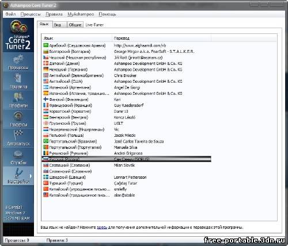Open the Правила menu
The height and width of the screenshot is (246, 288).
(x=54, y=14)
